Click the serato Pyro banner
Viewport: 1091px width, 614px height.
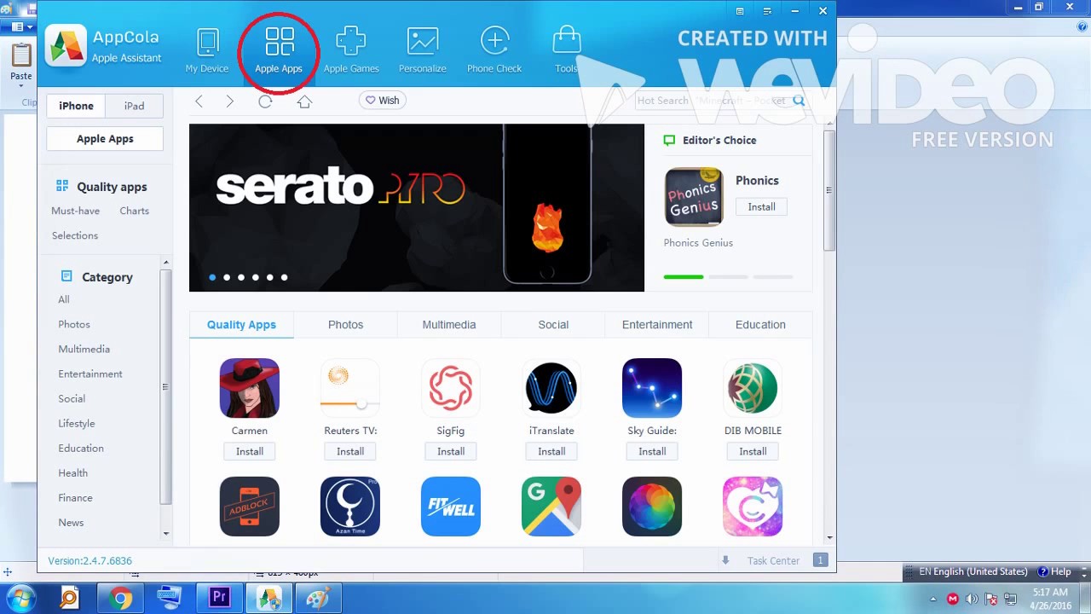click(417, 208)
